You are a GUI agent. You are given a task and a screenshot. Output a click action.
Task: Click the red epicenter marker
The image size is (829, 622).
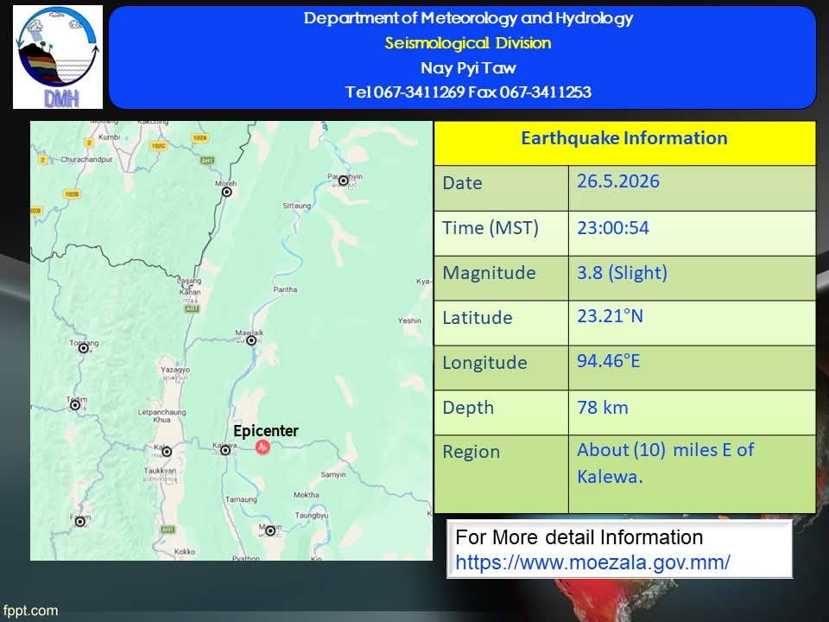coord(263,447)
